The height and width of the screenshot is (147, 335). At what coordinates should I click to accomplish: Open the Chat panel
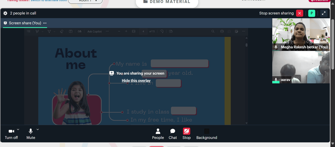173,134
